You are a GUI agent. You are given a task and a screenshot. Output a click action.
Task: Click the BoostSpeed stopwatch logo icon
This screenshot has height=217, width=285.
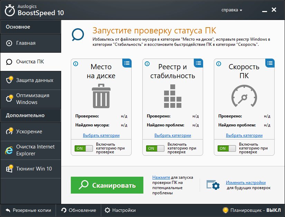coord(10,10)
